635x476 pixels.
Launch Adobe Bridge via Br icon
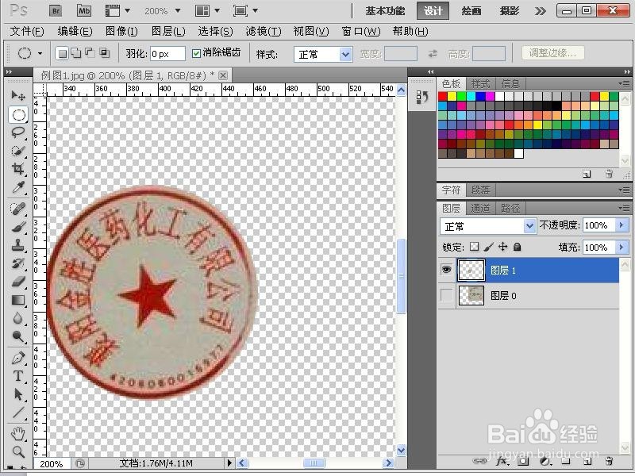[x=56, y=11]
